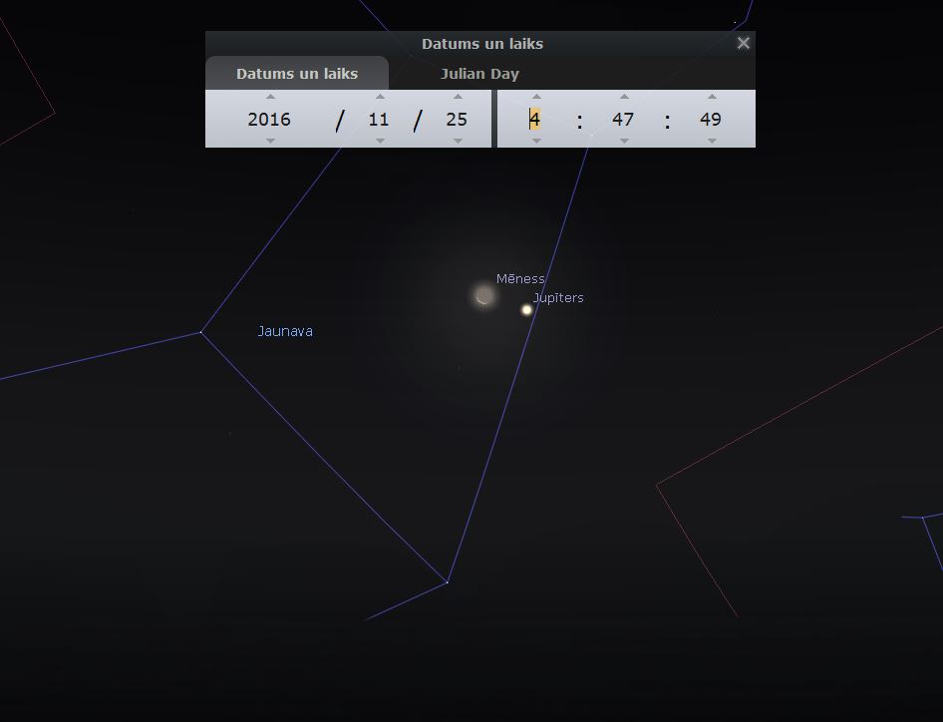The width and height of the screenshot is (943, 722).
Task: Click the year field showing 2016
Action: [x=269, y=119]
